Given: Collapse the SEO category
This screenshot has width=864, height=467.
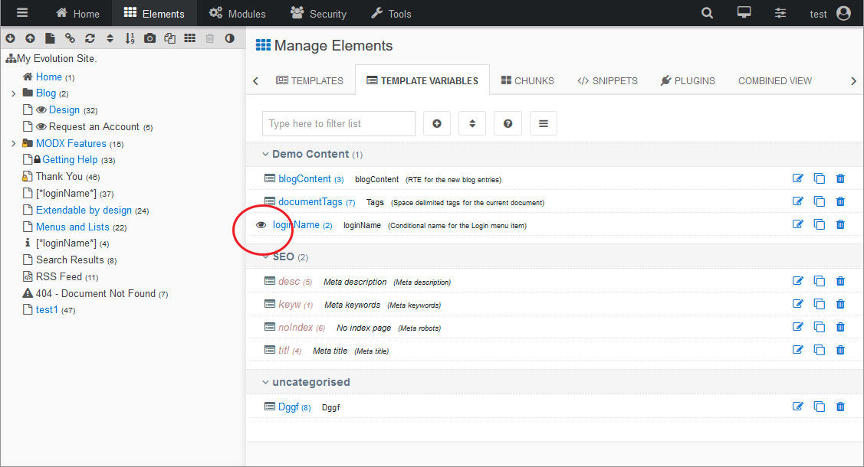Looking at the screenshot, I should pos(265,256).
